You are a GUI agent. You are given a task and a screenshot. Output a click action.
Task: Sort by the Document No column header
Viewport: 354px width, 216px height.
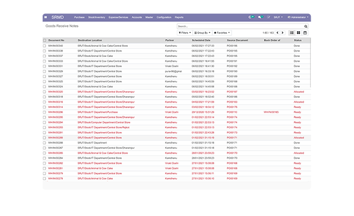click(x=56, y=40)
